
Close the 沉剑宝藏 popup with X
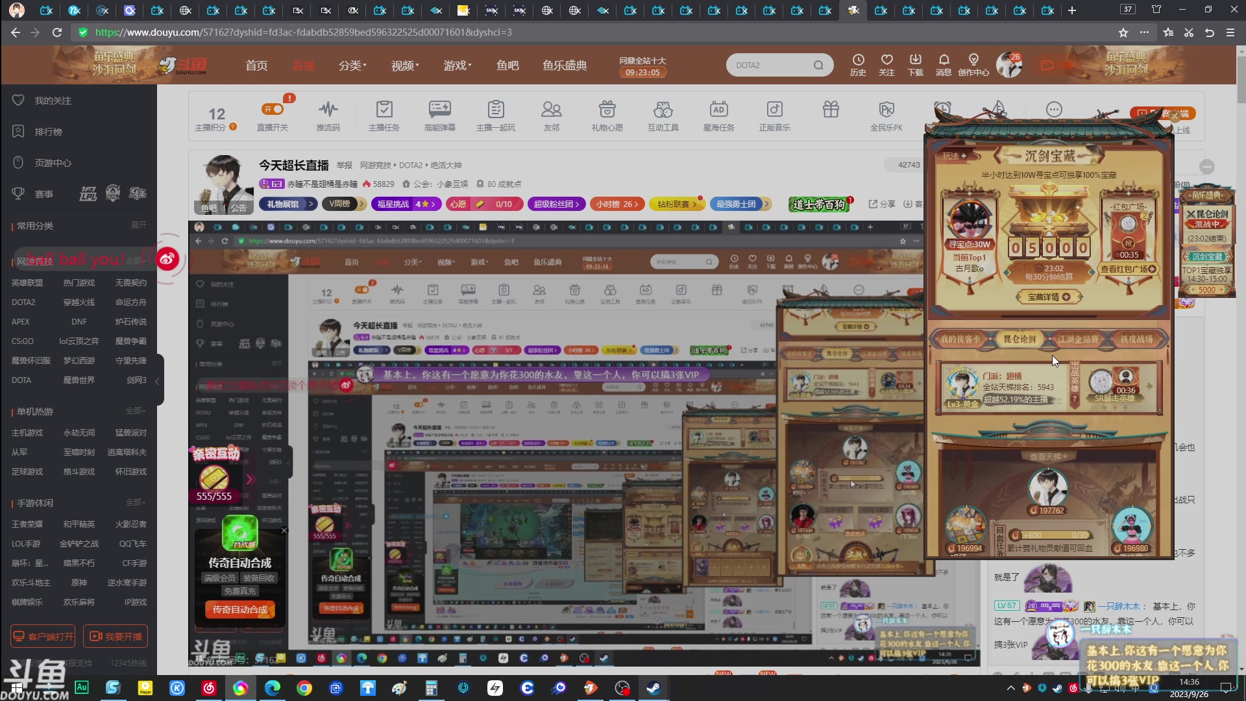pos(1174,117)
